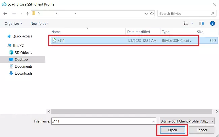The width and height of the screenshot is (219, 137).
Task: Click the Refresh address bar icon
Action: tap(152, 14)
